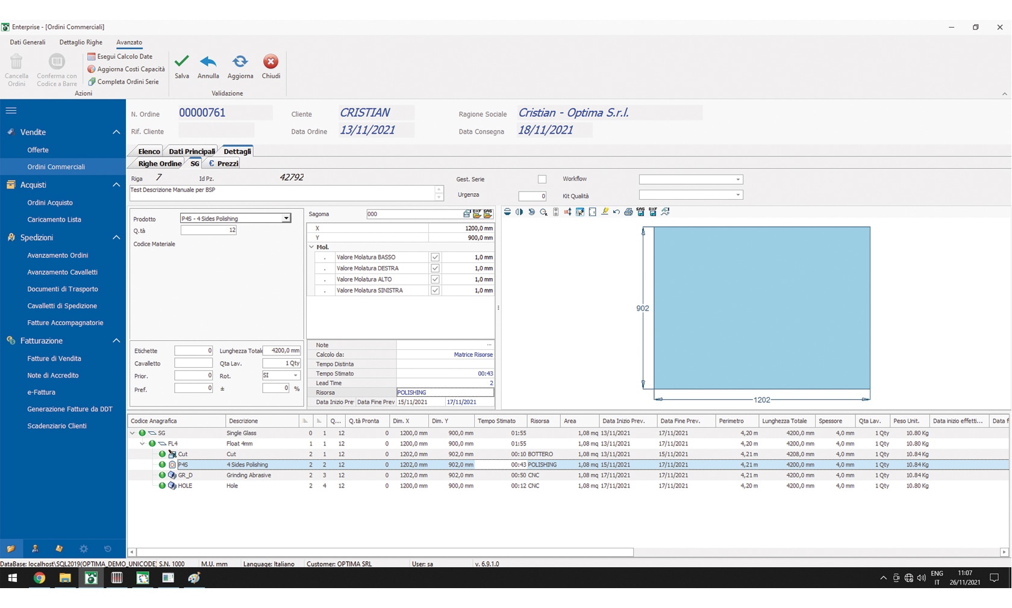
Task: Open the Prodotto dropdown
Action: [286, 219]
